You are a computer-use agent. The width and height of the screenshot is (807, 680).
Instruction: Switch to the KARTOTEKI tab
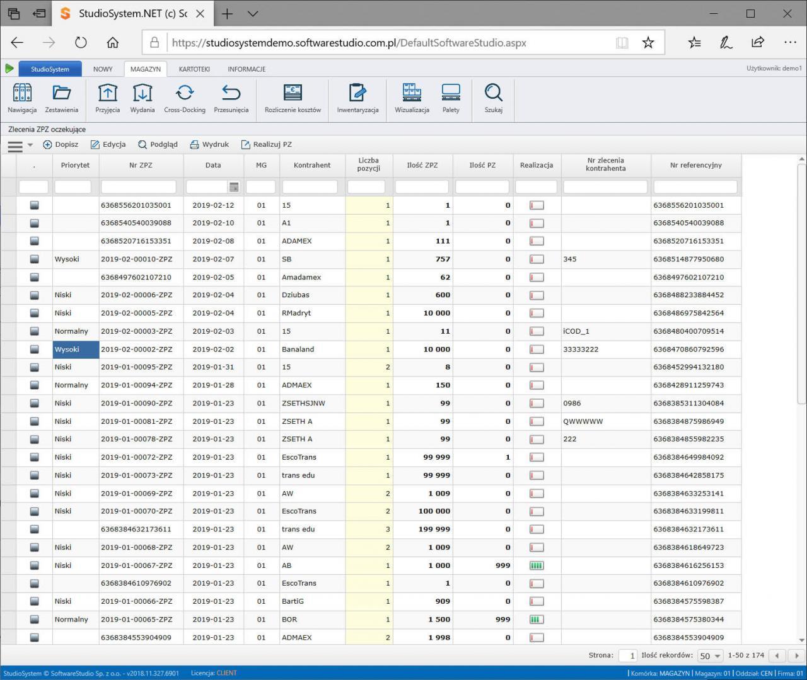click(194, 69)
